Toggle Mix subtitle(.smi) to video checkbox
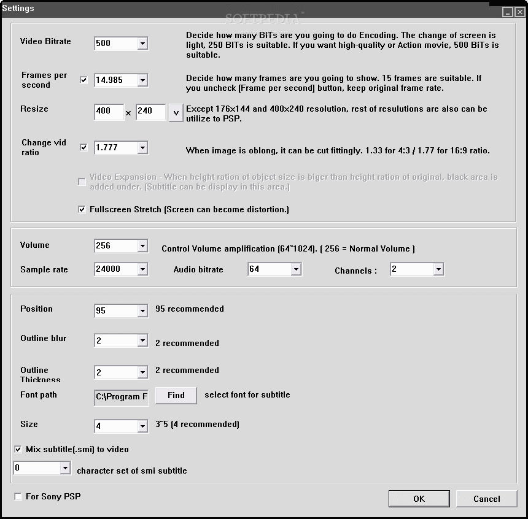The image size is (528, 519). point(18,449)
